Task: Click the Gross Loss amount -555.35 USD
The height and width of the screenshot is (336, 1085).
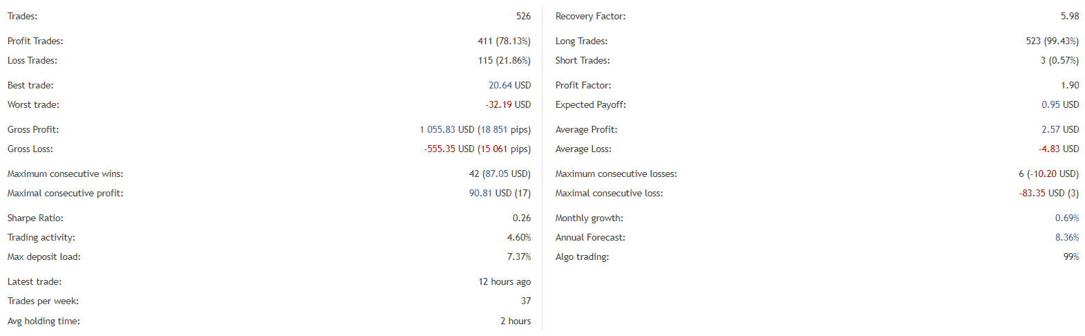Action: click(x=449, y=149)
